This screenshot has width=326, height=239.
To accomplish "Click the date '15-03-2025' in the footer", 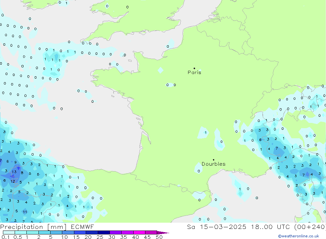I will point(223,227).
